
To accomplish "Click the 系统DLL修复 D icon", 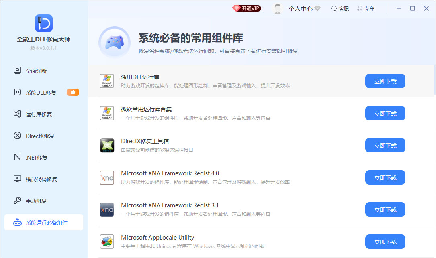I will tap(17, 92).
